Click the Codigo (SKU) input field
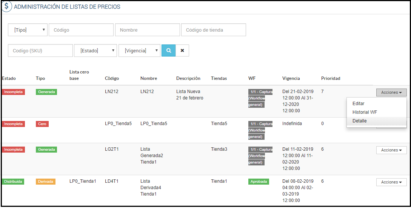Screen dimensions: 411x211 tap(40, 50)
